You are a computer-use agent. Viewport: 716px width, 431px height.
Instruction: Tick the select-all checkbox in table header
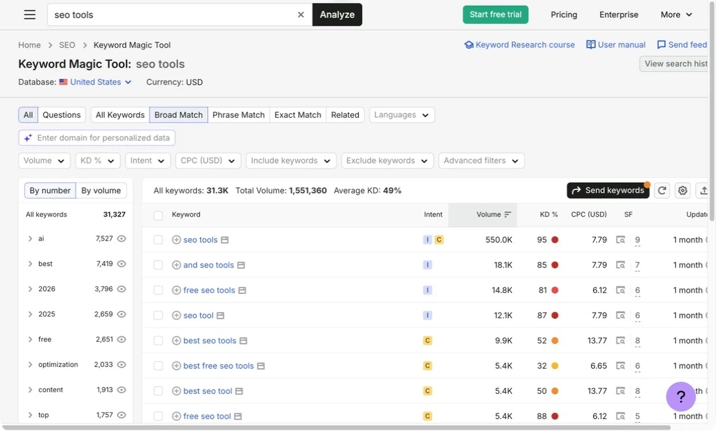(x=158, y=215)
